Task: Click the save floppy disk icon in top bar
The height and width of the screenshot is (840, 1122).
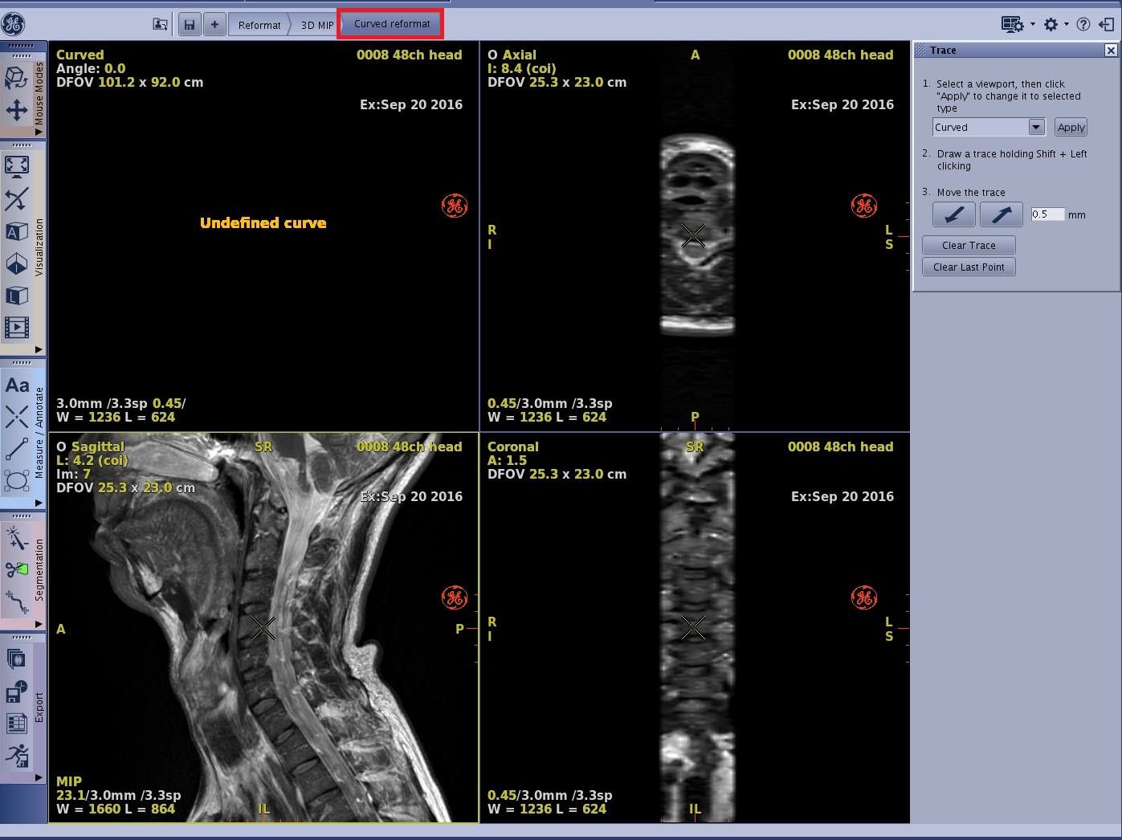Action: pos(190,25)
